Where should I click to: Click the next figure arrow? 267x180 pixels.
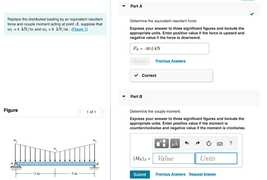click(x=102, y=111)
